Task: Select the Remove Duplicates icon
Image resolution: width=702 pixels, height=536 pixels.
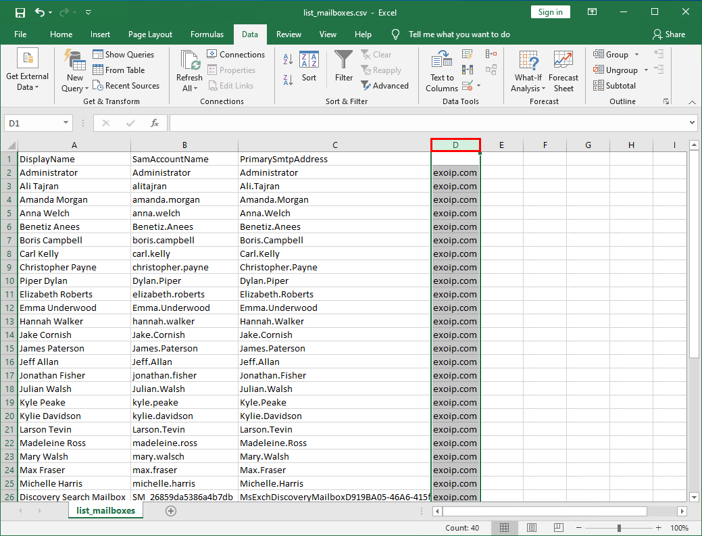Action: tap(468, 70)
